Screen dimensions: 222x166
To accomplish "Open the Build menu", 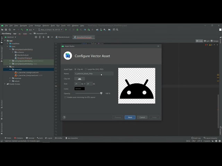I will coord(53,26).
